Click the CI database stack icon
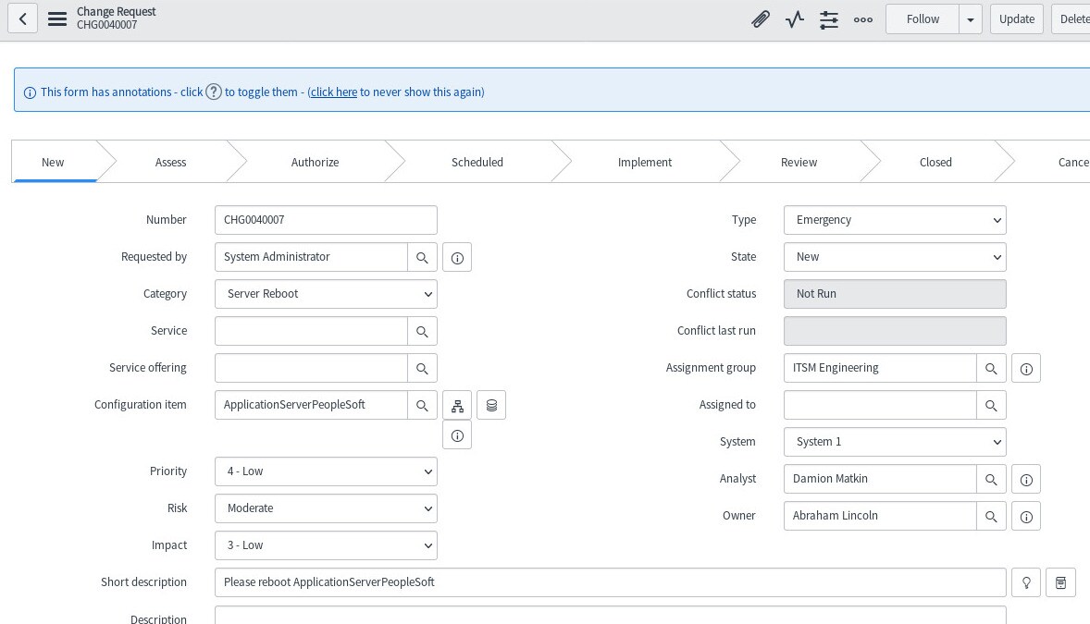 [x=491, y=404]
